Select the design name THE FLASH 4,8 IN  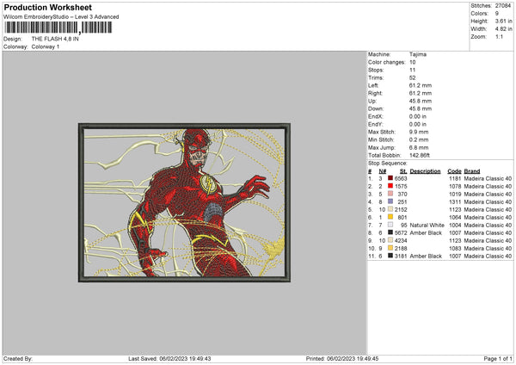(x=55, y=39)
